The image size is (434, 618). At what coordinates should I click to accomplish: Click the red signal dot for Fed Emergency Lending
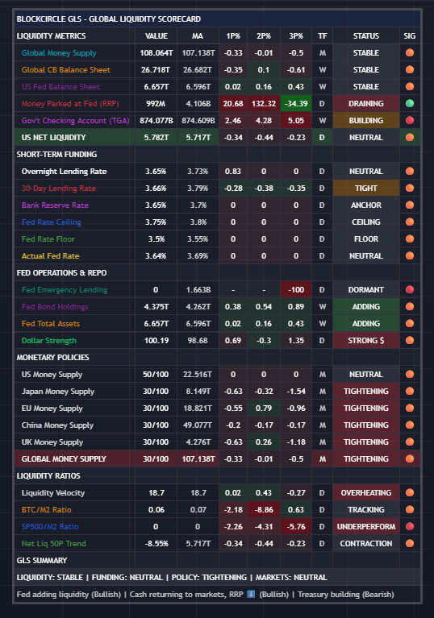[x=410, y=290]
